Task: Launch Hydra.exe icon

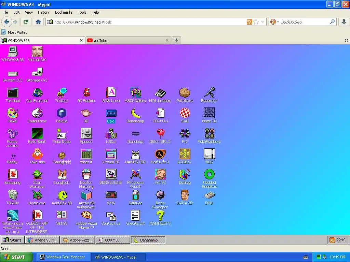Action: (37, 198)
